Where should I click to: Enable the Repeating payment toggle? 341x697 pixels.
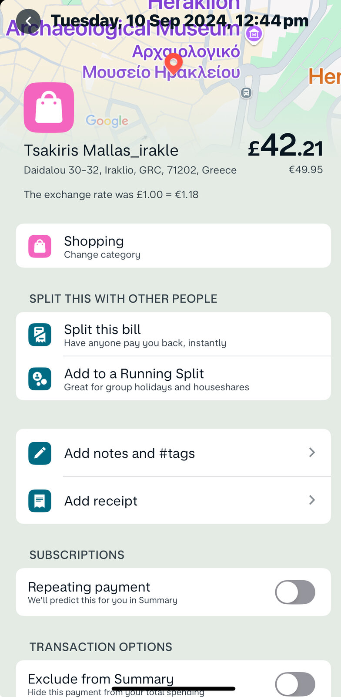click(x=295, y=592)
